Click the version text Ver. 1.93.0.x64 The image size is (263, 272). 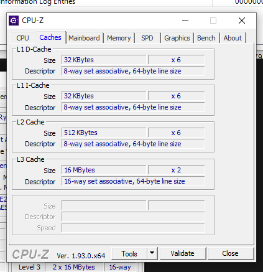coord(81,256)
